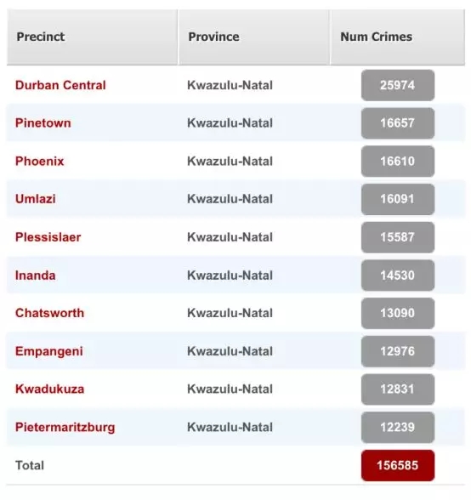Click the 25974 crime count badge
471x500 pixels.
(x=398, y=85)
